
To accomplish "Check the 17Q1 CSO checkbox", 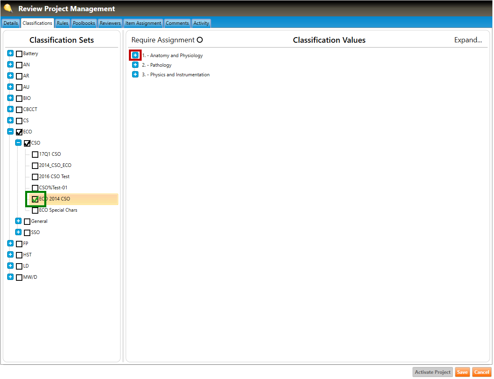I will [35, 155].
